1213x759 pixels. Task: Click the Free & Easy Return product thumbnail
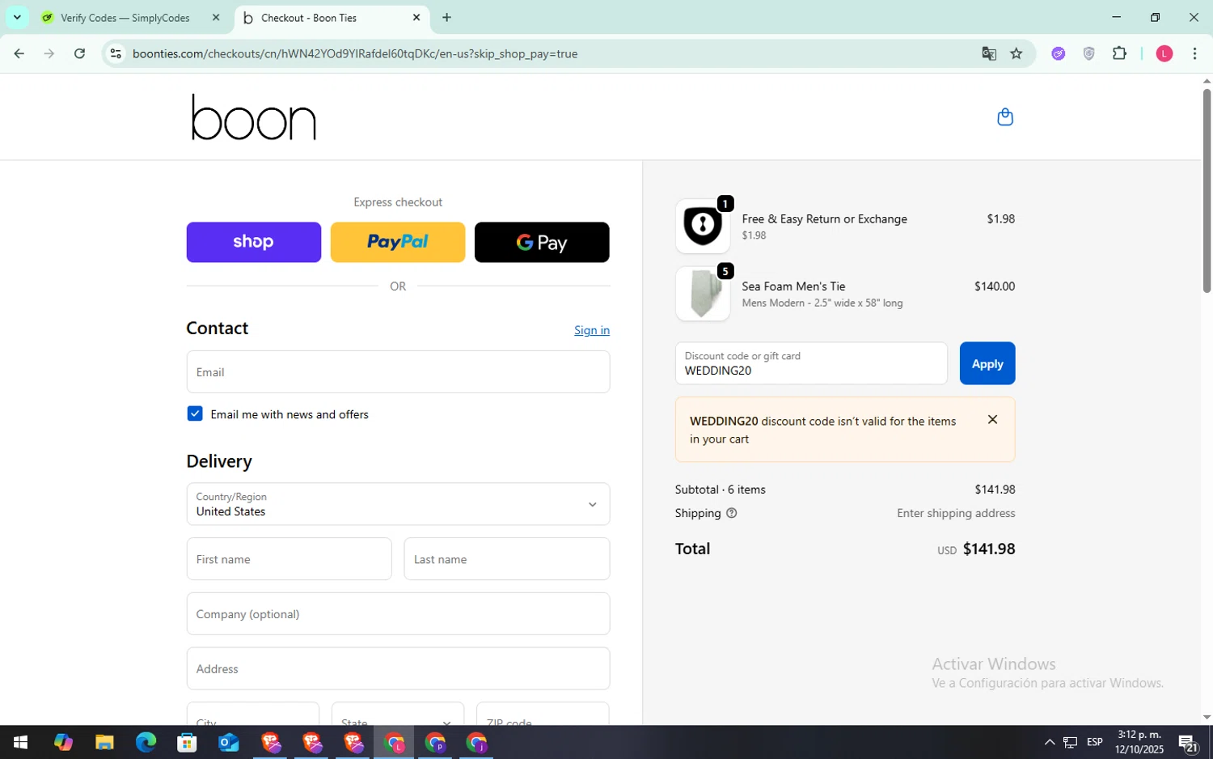click(x=703, y=227)
